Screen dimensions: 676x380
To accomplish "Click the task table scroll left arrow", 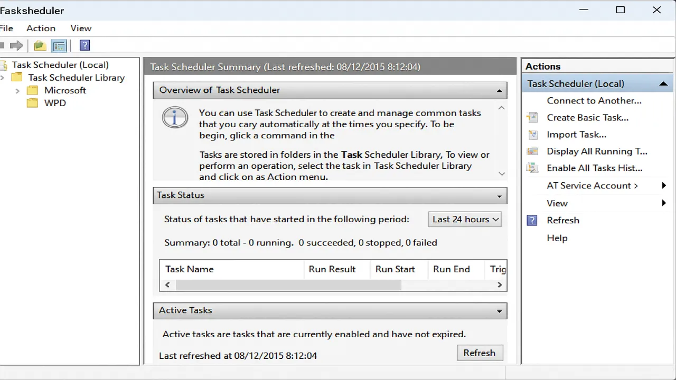I will [x=167, y=285].
